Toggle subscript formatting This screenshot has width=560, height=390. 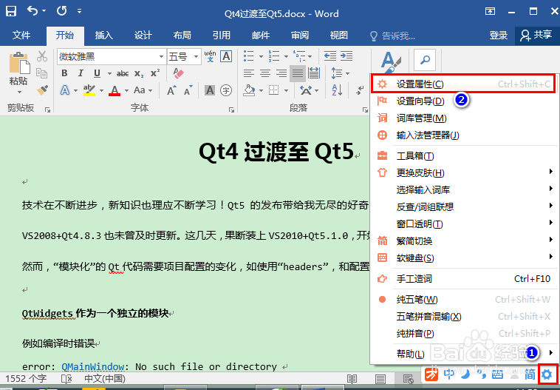(139, 73)
